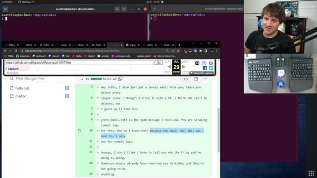
Task: Open the browser side panel icon
Action: (x=206, y=51)
